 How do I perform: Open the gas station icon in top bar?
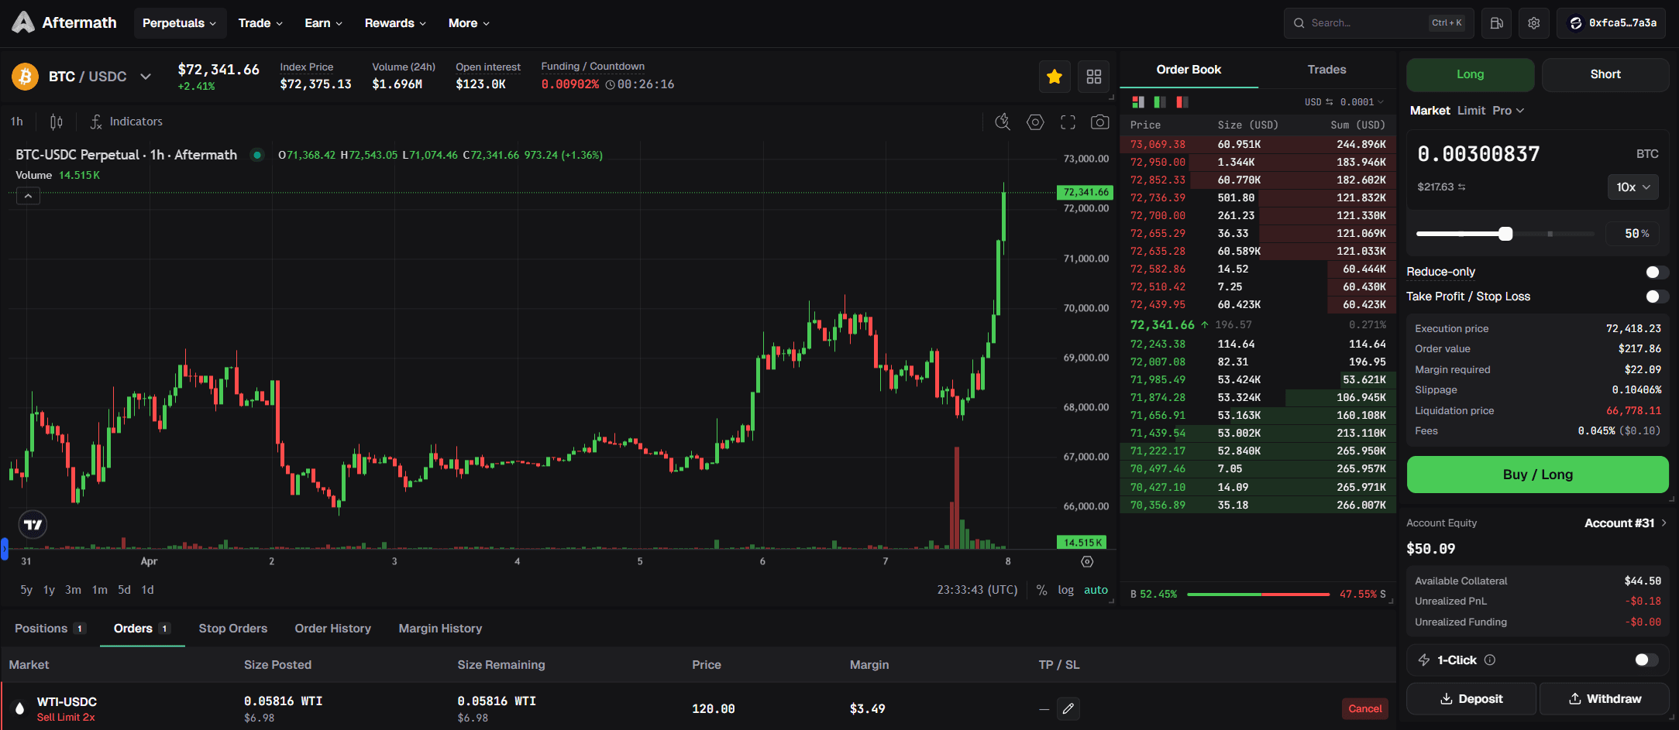coord(1496,22)
